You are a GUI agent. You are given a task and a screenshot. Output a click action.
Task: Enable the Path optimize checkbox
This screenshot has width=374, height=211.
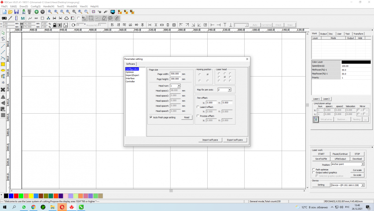click(x=313, y=169)
